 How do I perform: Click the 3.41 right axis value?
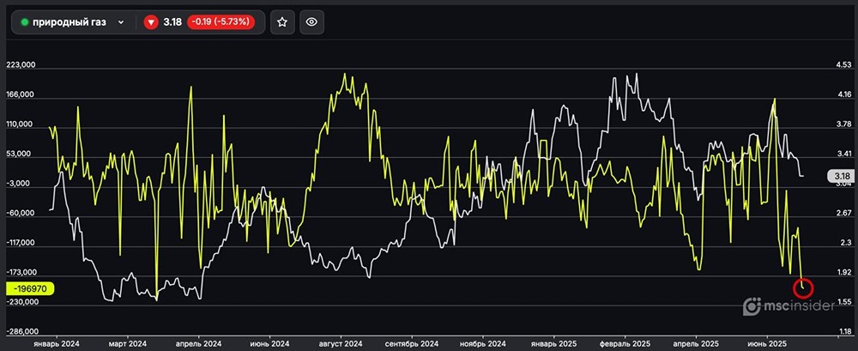pyautogui.click(x=843, y=154)
